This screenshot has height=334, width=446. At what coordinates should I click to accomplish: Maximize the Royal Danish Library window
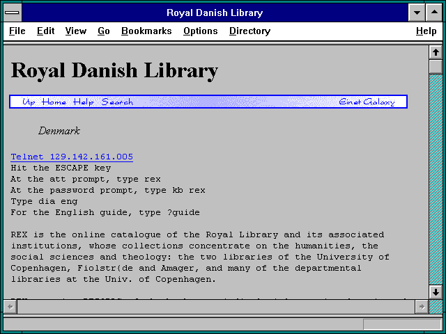[x=434, y=13]
